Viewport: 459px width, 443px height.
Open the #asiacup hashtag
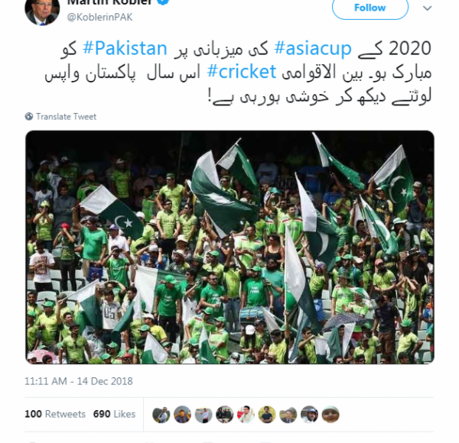click(313, 48)
